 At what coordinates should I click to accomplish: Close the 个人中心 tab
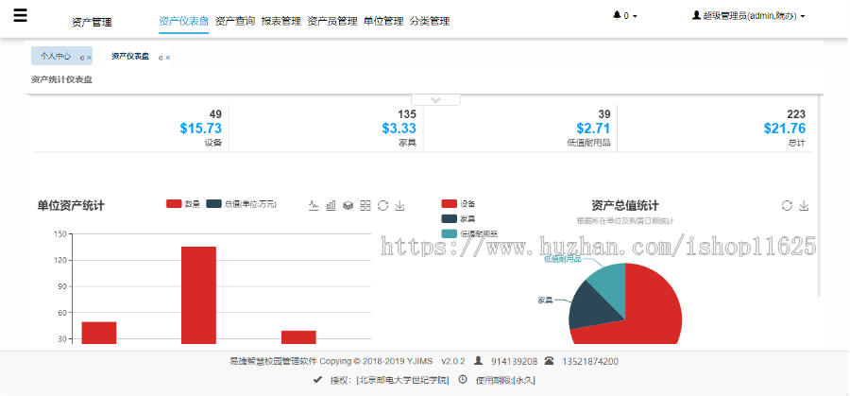click(x=90, y=58)
